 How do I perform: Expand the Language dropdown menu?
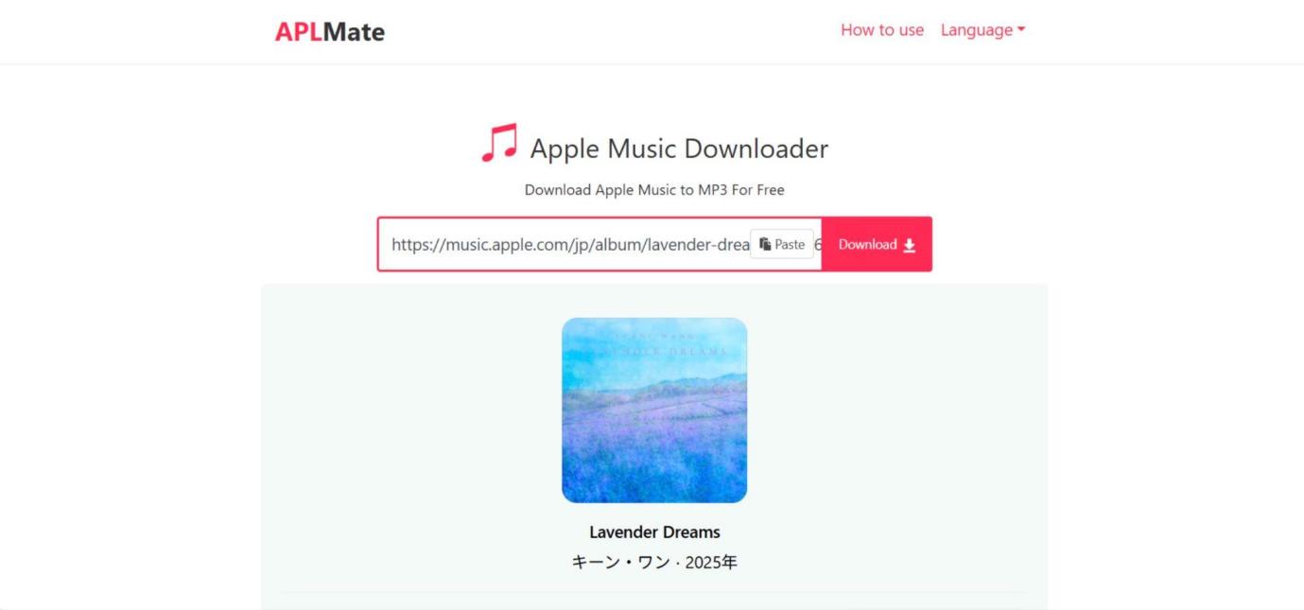[982, 30]
